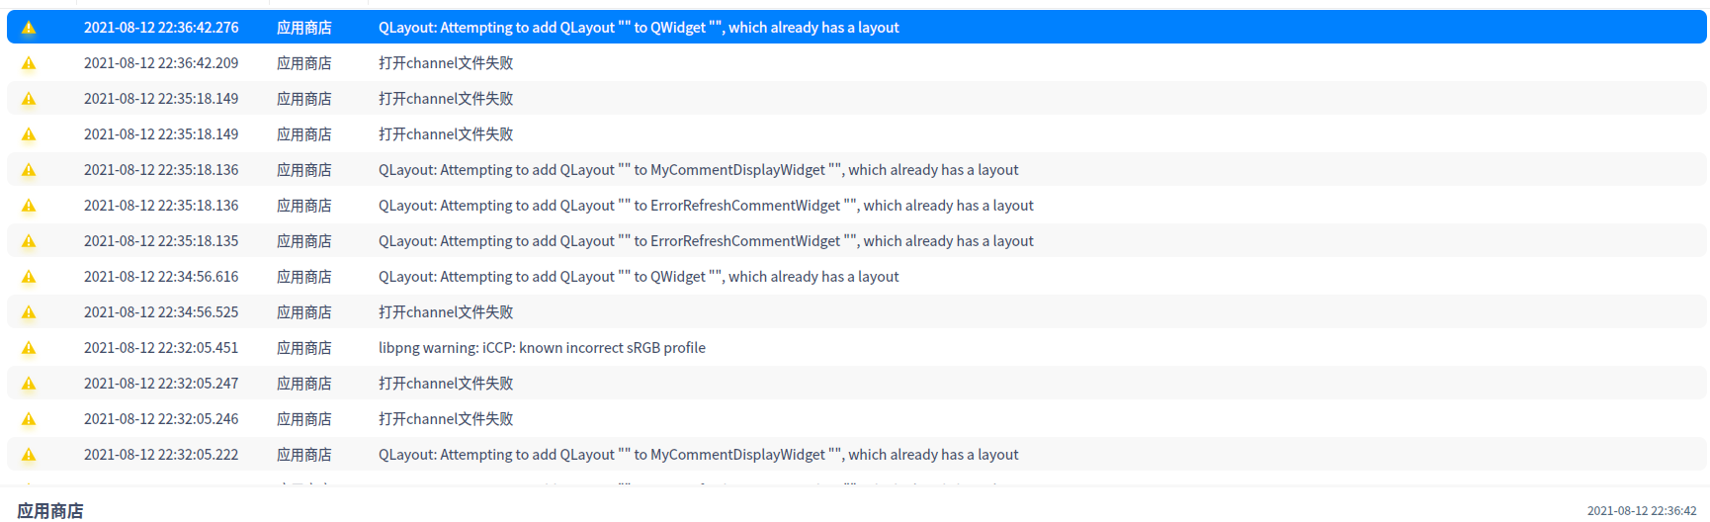The width and height of the screenshot is (1710, 522).
Task: Click warning icon of the 22:36:42.209 entry
Action: pyautogui.click(x=29, y=63)
